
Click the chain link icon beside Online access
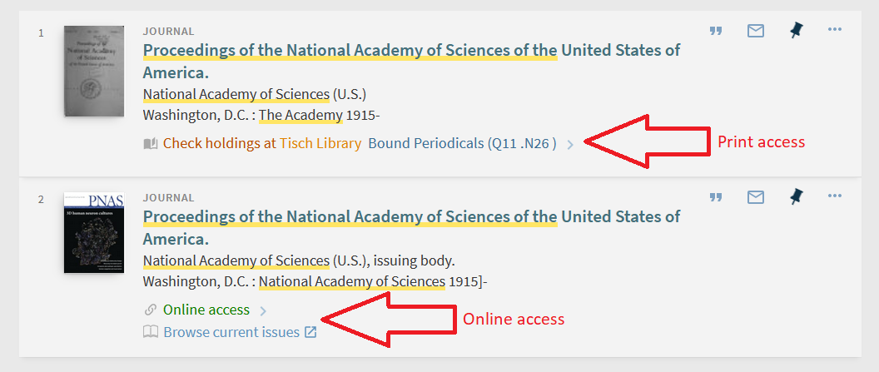tap(150, 310)
